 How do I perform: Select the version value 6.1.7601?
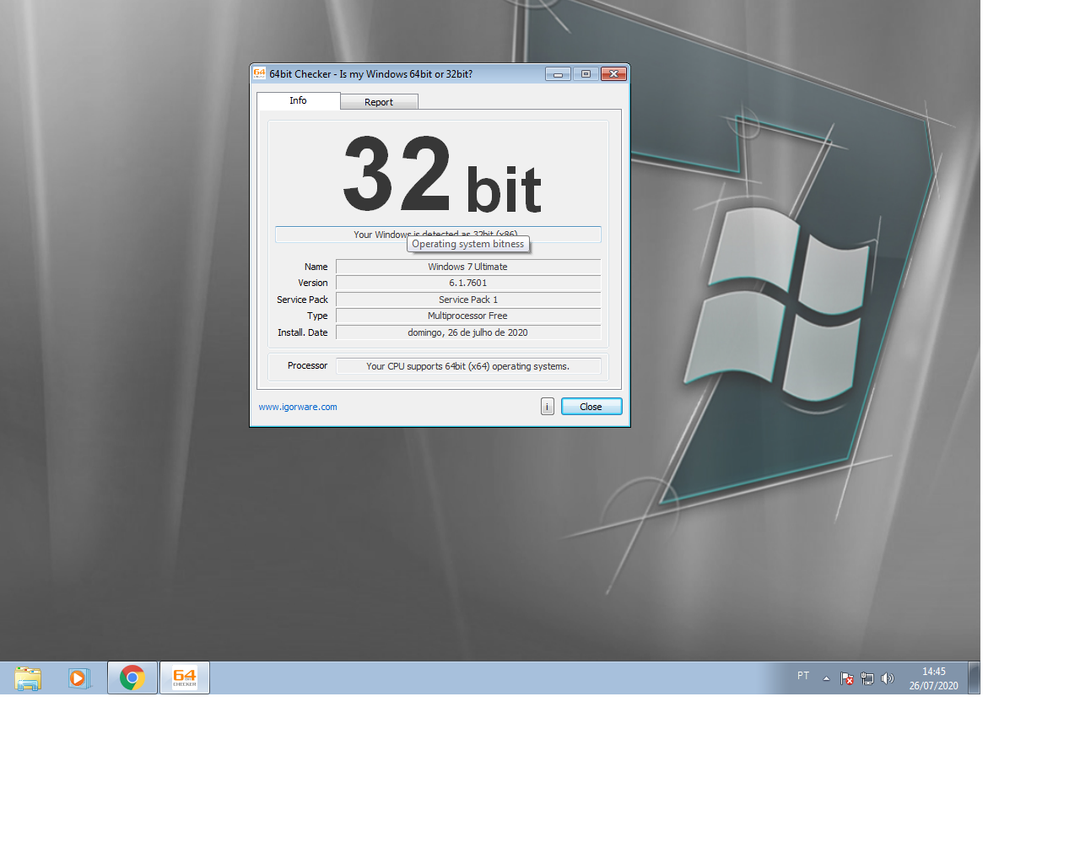click(468, 283)
